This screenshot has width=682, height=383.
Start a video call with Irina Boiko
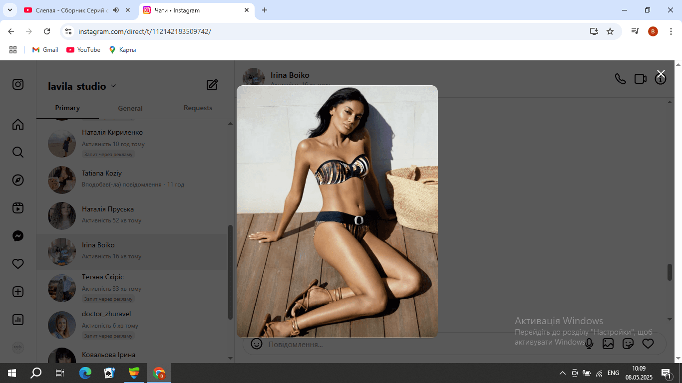[x=641, y=79]
